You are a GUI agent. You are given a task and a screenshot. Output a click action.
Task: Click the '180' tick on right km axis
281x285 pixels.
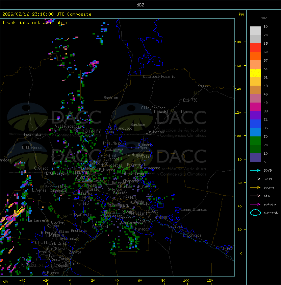tap(238, 42)
